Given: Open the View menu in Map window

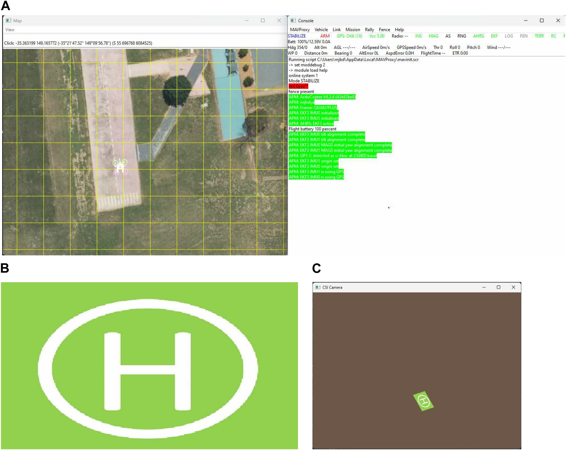Looking at the screenshot, I should [x=10, y=30].
